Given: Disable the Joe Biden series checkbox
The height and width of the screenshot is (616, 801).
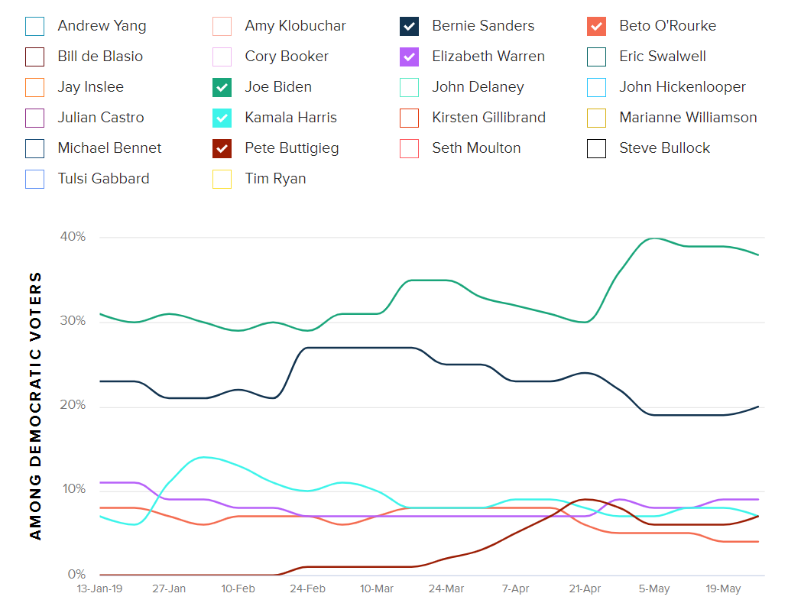Looking at the screenshot, I should [x=222, y=87].
